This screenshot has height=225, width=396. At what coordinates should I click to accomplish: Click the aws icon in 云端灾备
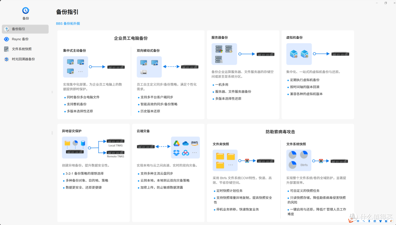click(194, 143)
